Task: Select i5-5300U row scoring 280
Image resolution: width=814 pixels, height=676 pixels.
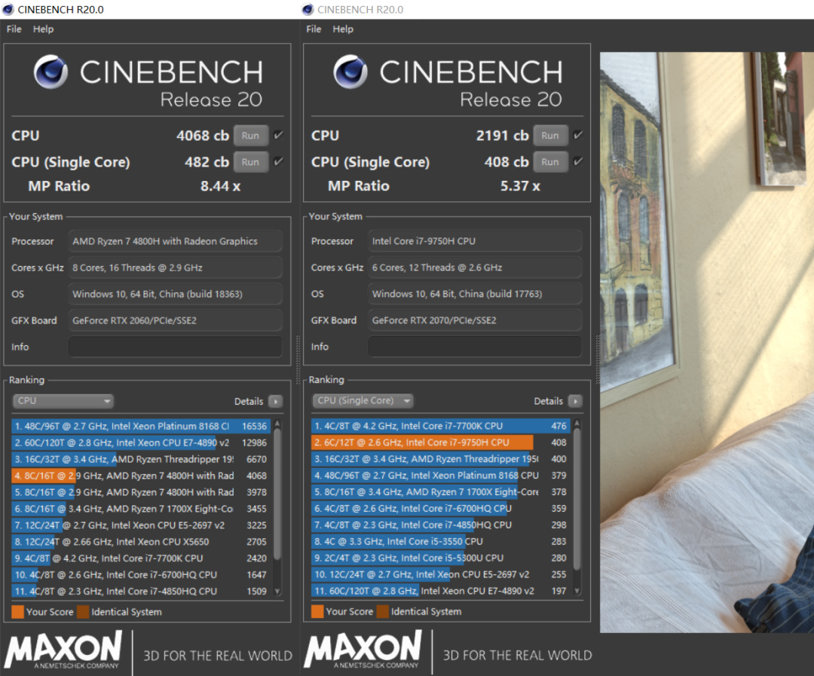Action: [440, 558]
